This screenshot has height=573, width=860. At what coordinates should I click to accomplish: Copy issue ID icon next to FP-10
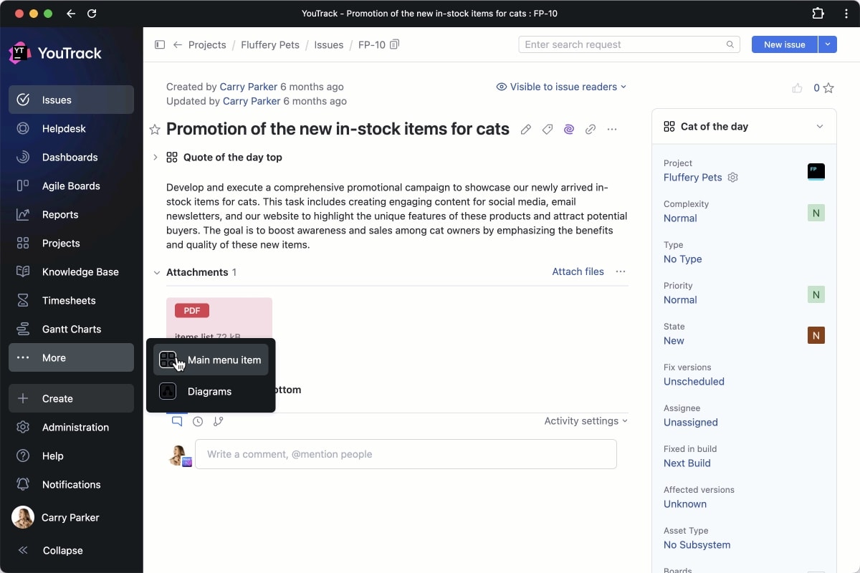point(395,44)
